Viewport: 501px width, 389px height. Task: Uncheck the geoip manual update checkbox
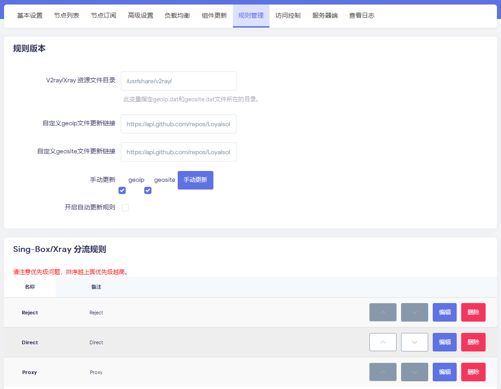122,190
